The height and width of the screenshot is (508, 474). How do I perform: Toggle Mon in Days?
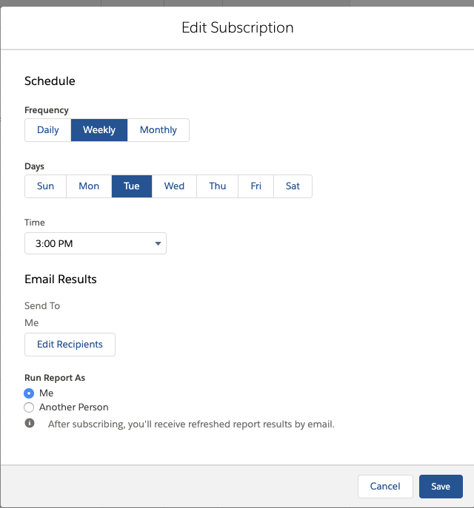pyautogui.click(x=89, y=186)
